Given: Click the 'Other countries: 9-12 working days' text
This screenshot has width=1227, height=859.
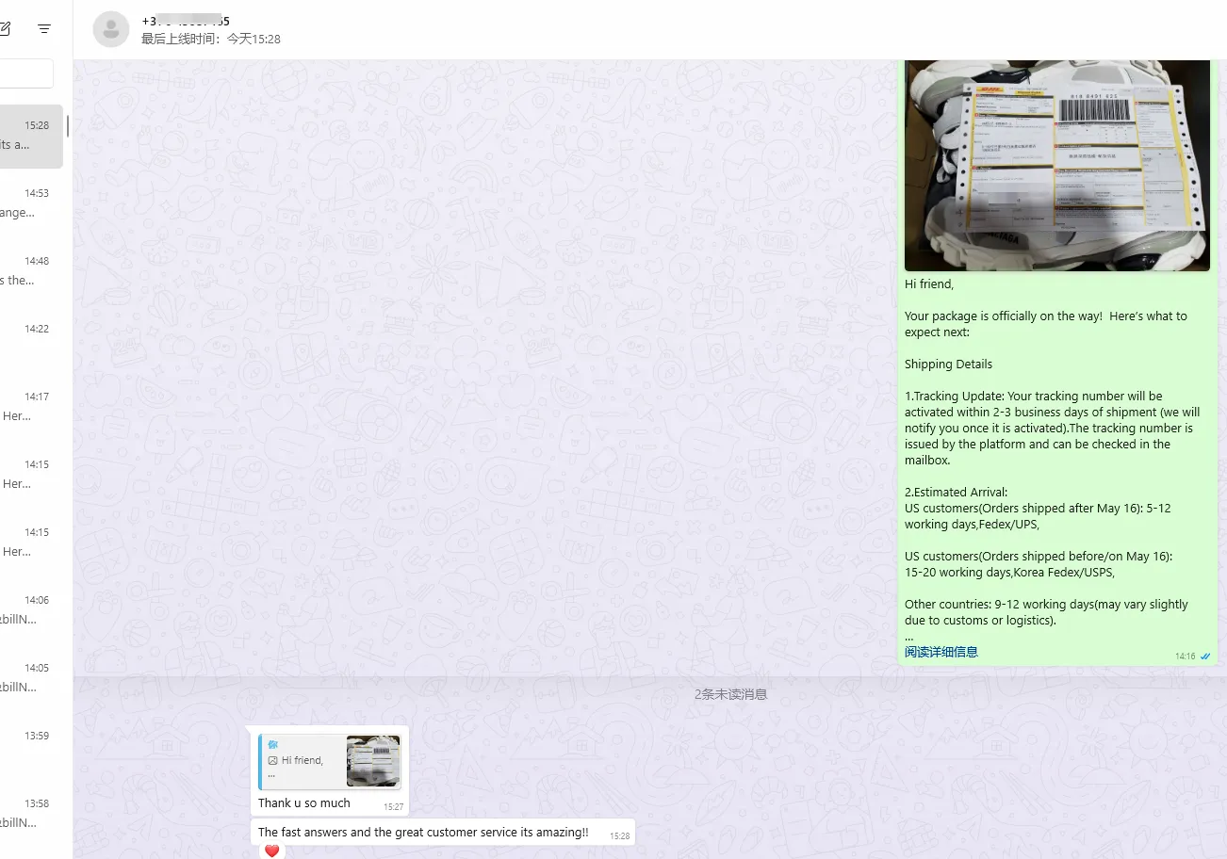Looking at the screenshot, I should point(1046,612).
